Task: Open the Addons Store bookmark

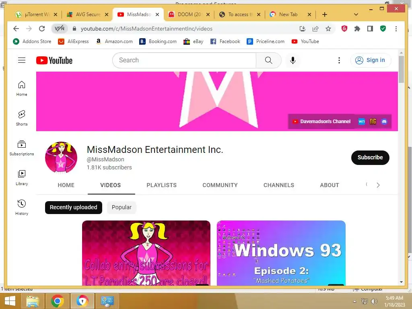Action: coord(32,41)
